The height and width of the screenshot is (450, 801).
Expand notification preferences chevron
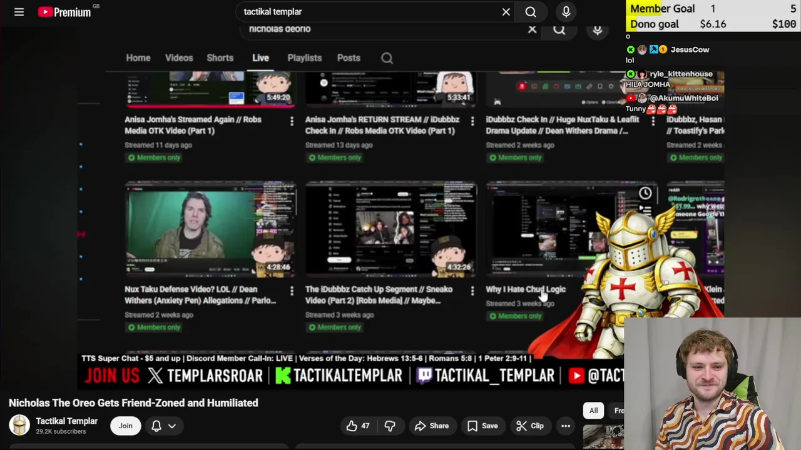click(171, 426)
